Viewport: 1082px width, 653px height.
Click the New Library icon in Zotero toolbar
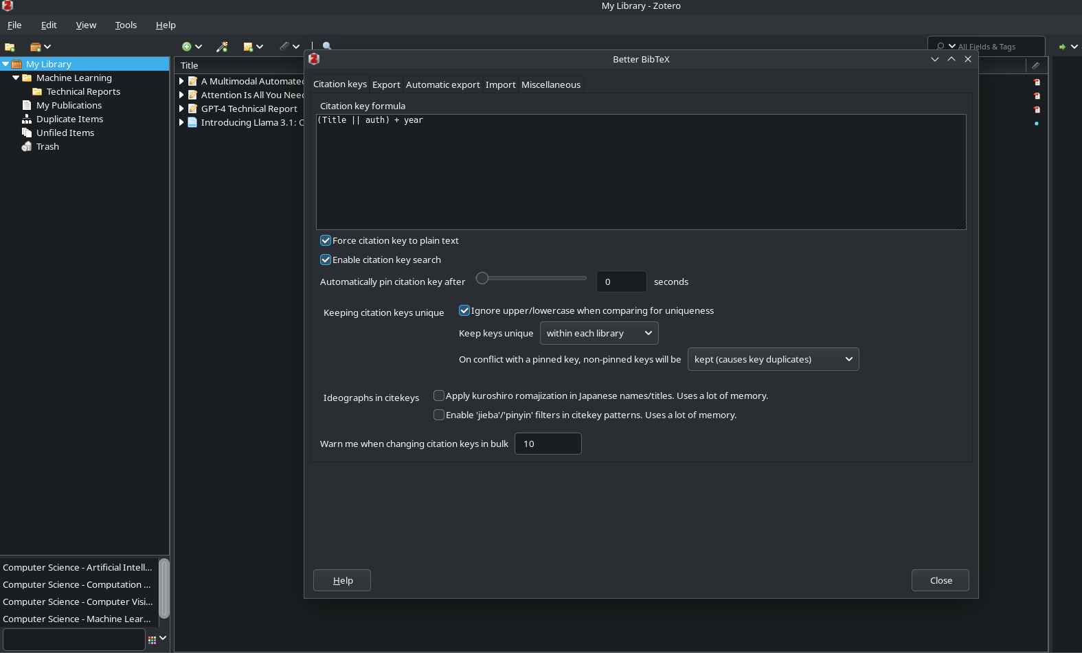pyautogui.click(x=35, y=47)
